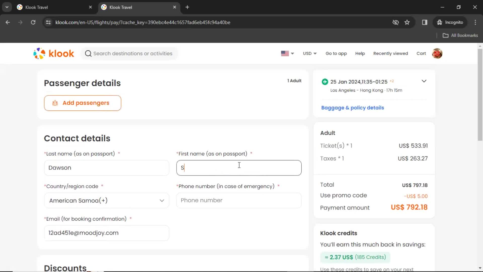Toggle the promo code field visibility
The width and height of the screenshot is (483, 272).
tap(344, 196)
